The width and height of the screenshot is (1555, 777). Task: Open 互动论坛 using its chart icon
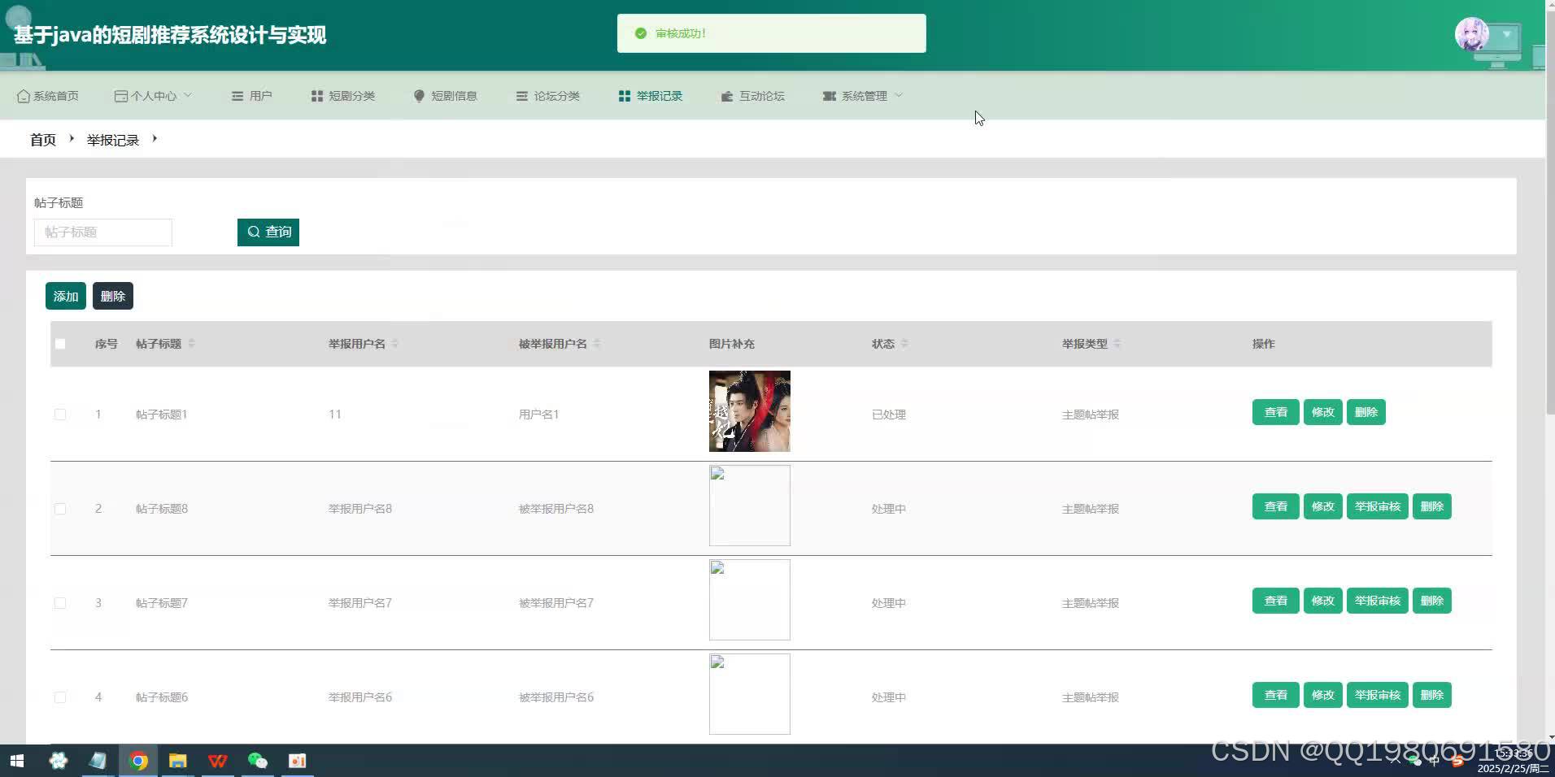[726, 95]
